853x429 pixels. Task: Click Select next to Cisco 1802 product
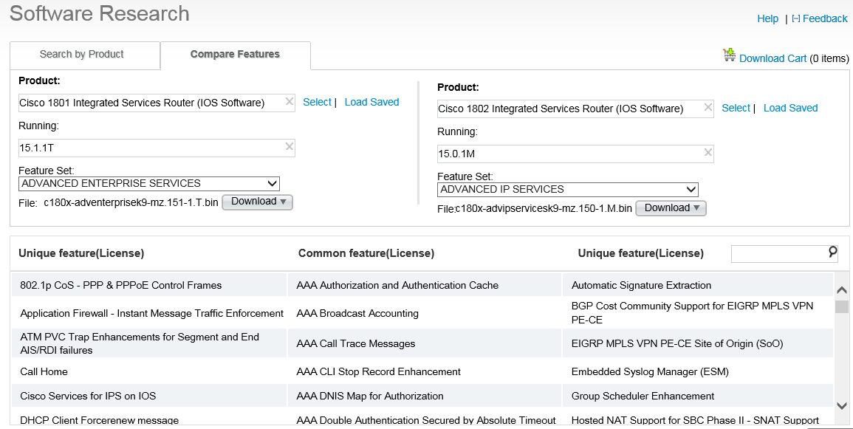[x=736, y=109]
